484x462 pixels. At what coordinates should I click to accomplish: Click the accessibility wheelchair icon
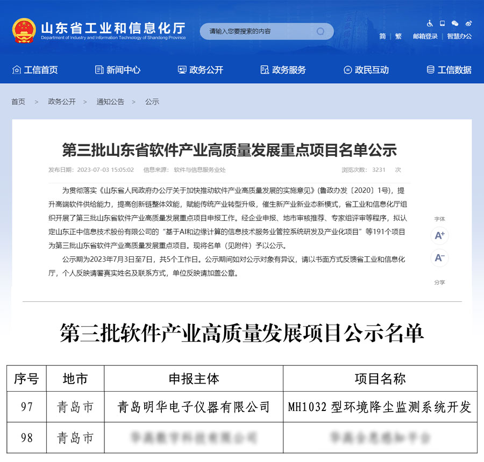430,24
